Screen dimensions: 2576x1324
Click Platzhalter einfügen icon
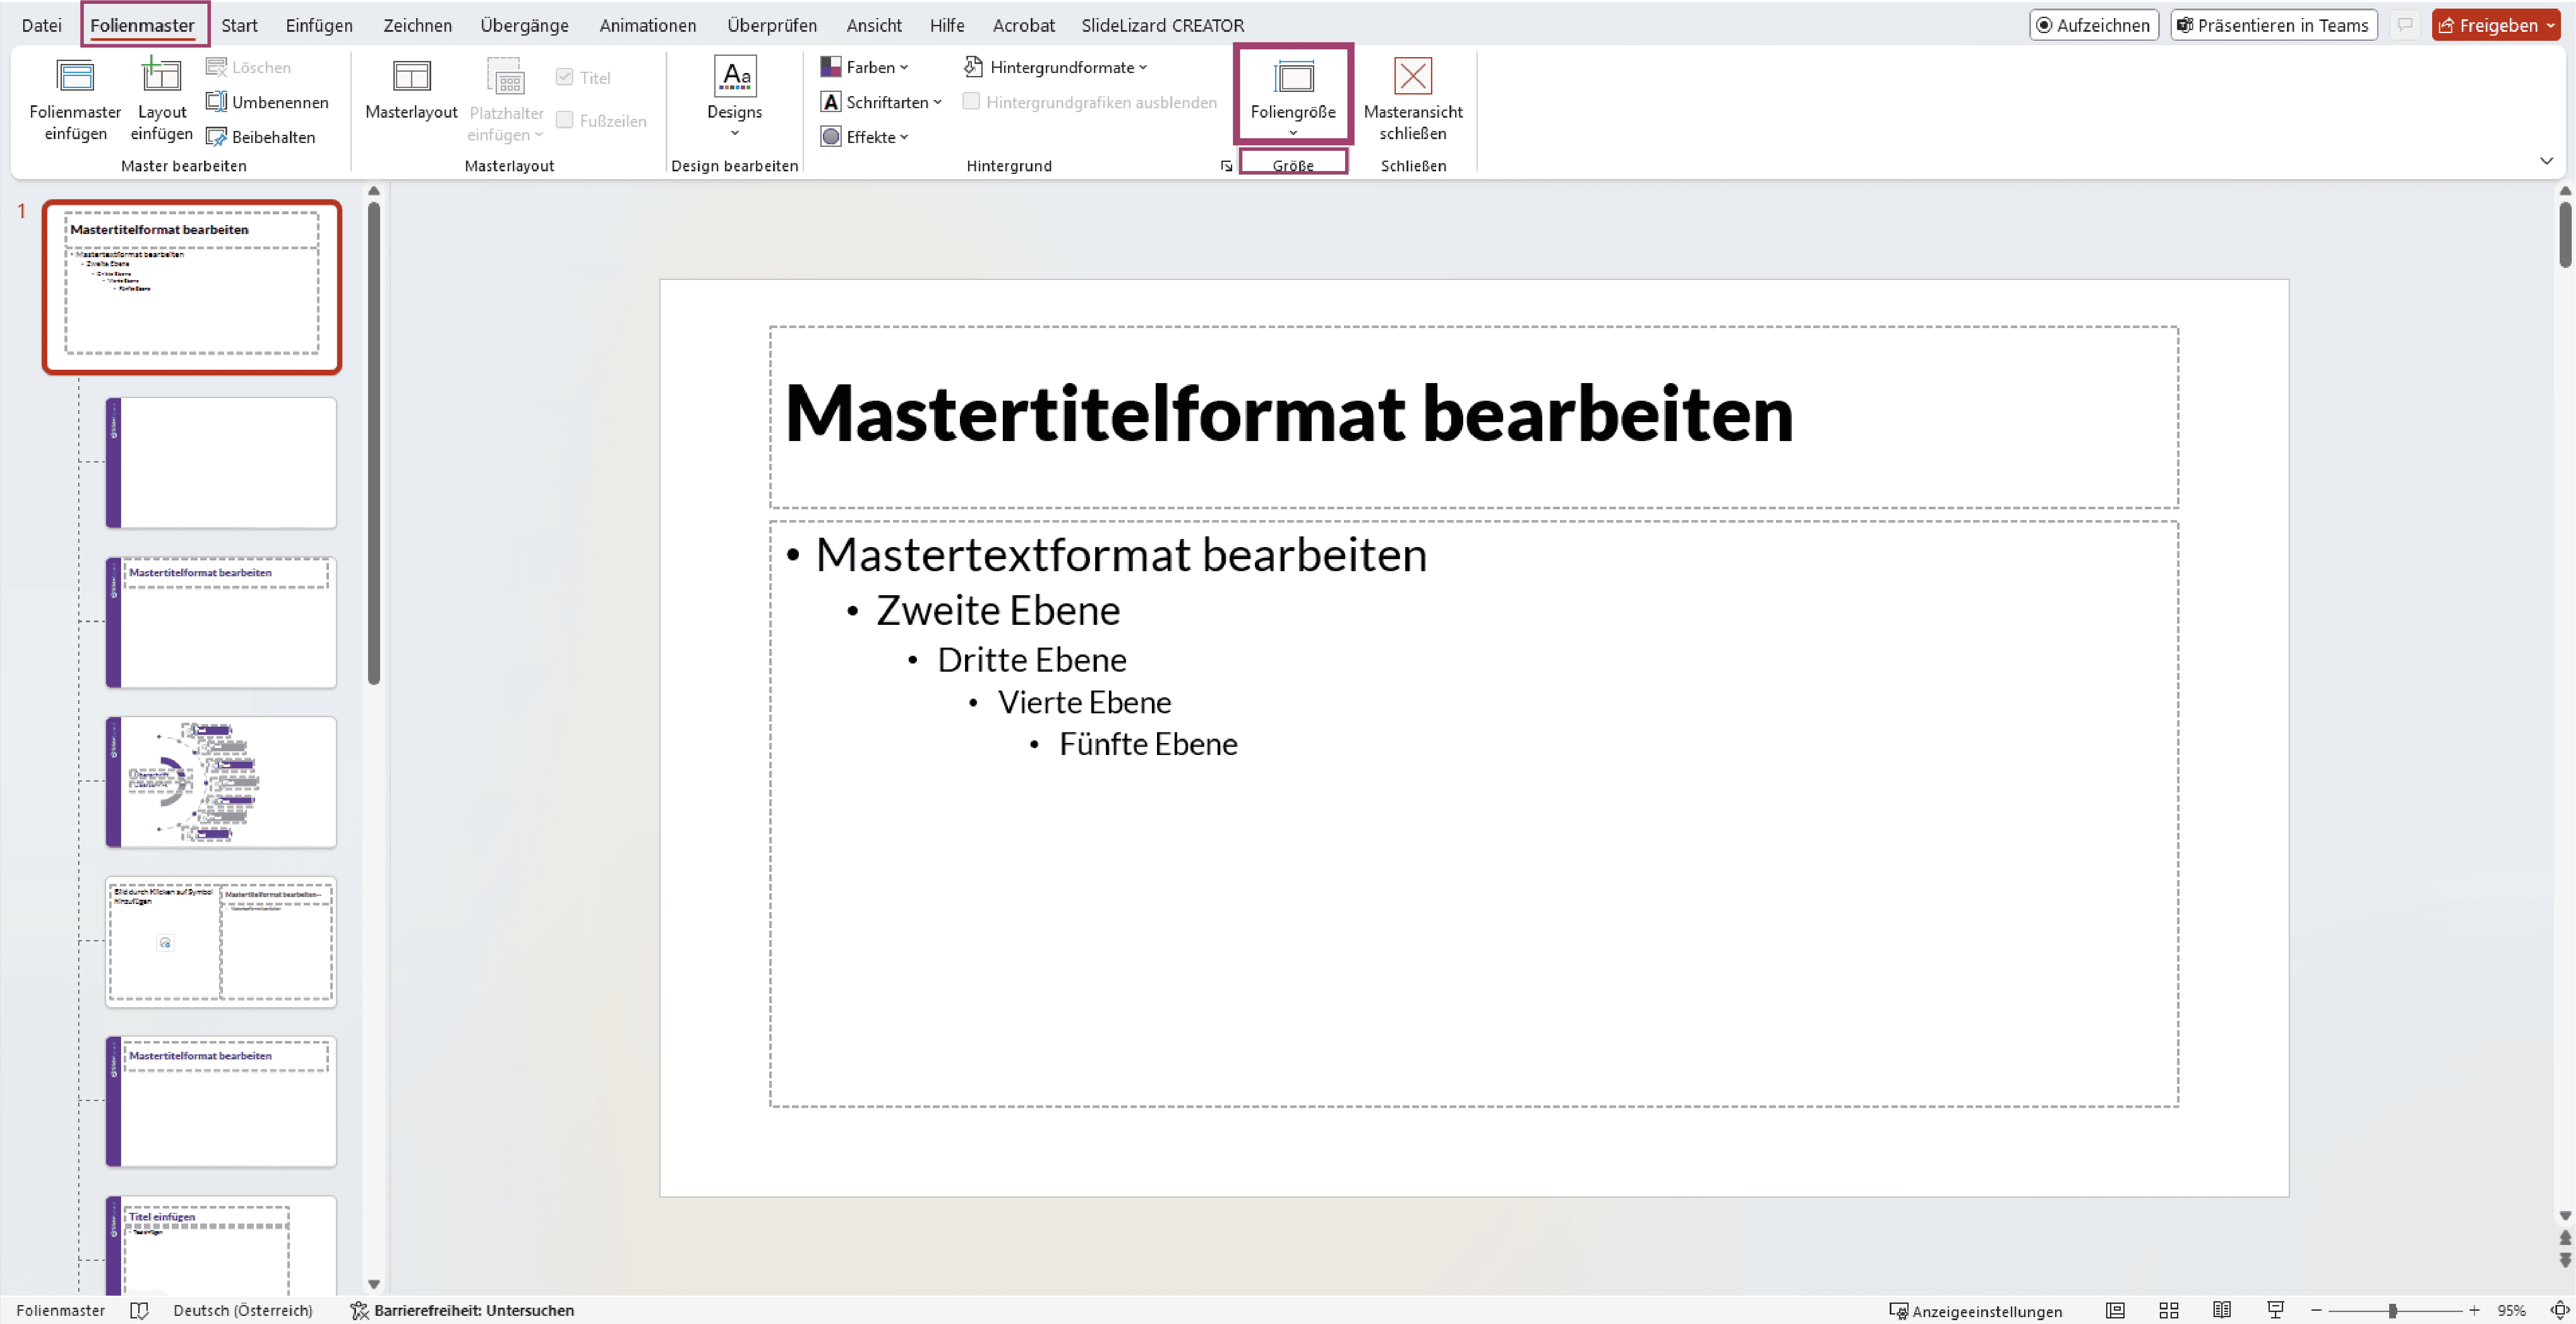506,77
